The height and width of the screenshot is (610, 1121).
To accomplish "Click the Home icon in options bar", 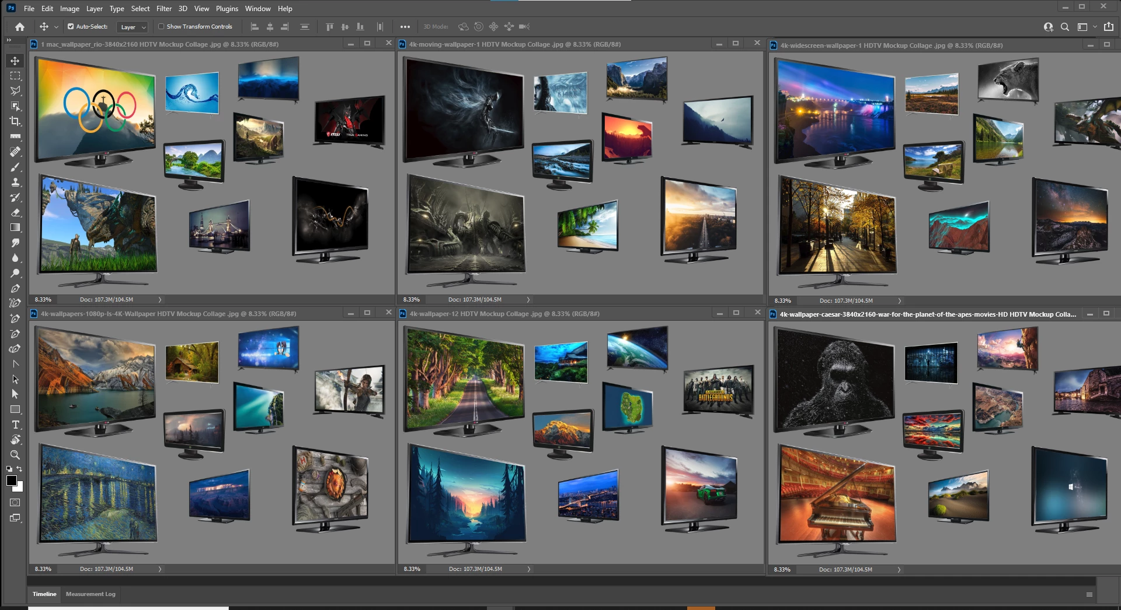I will 20,27.
